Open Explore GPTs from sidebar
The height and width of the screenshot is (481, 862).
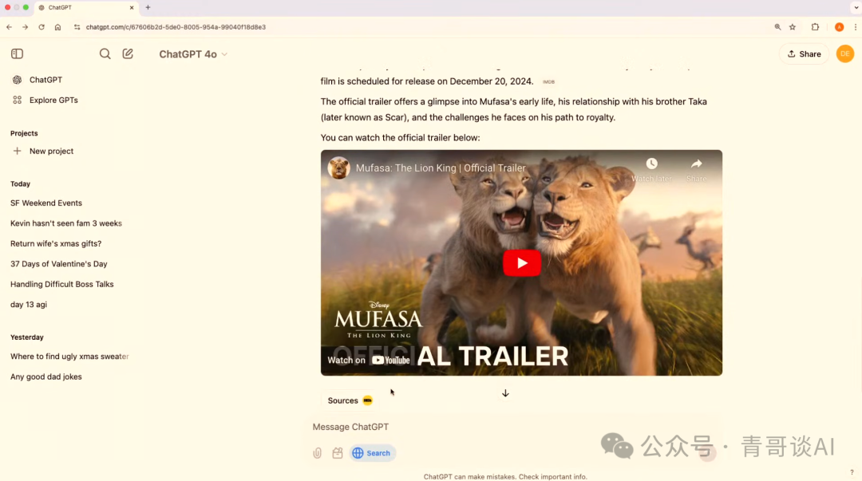point(53,101)
